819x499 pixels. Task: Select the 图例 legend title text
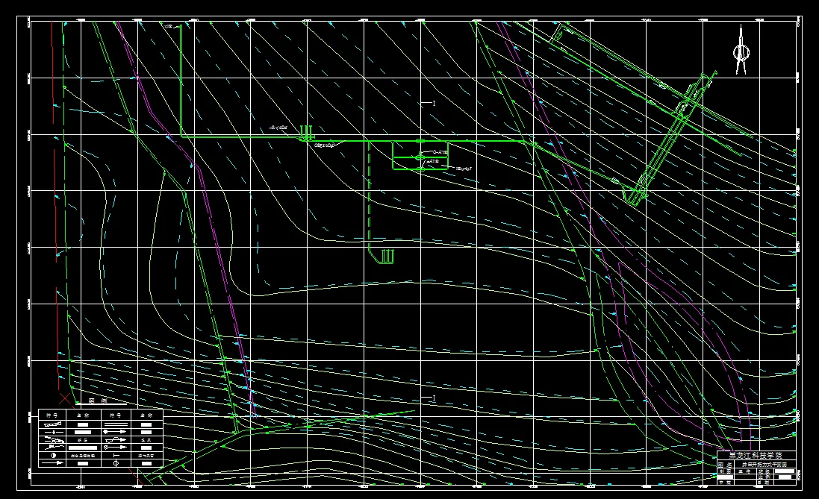click(98, 401)
